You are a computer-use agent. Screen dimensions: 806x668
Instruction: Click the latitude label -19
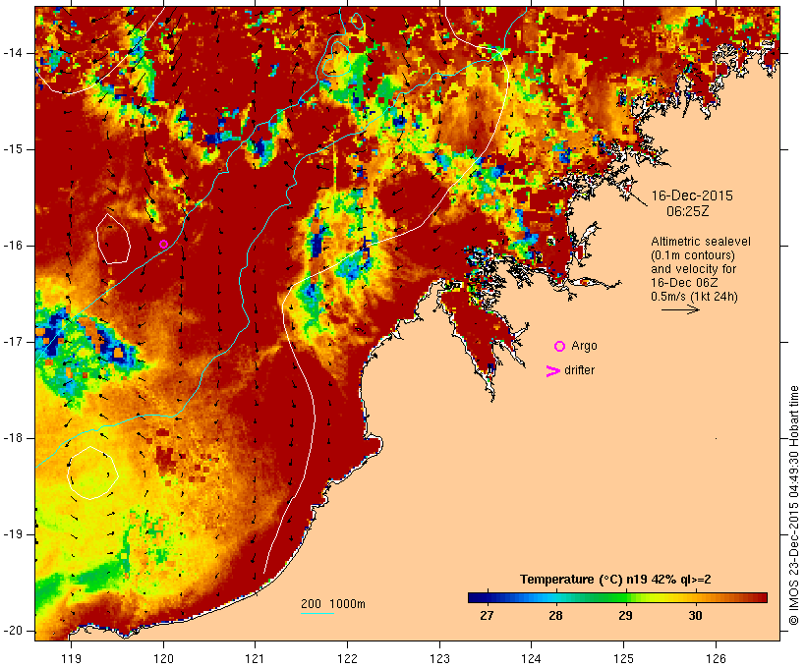12,534
